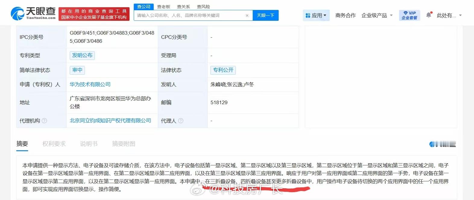
Task: Click the 天眼一下 search button
Action: point(266,15)
